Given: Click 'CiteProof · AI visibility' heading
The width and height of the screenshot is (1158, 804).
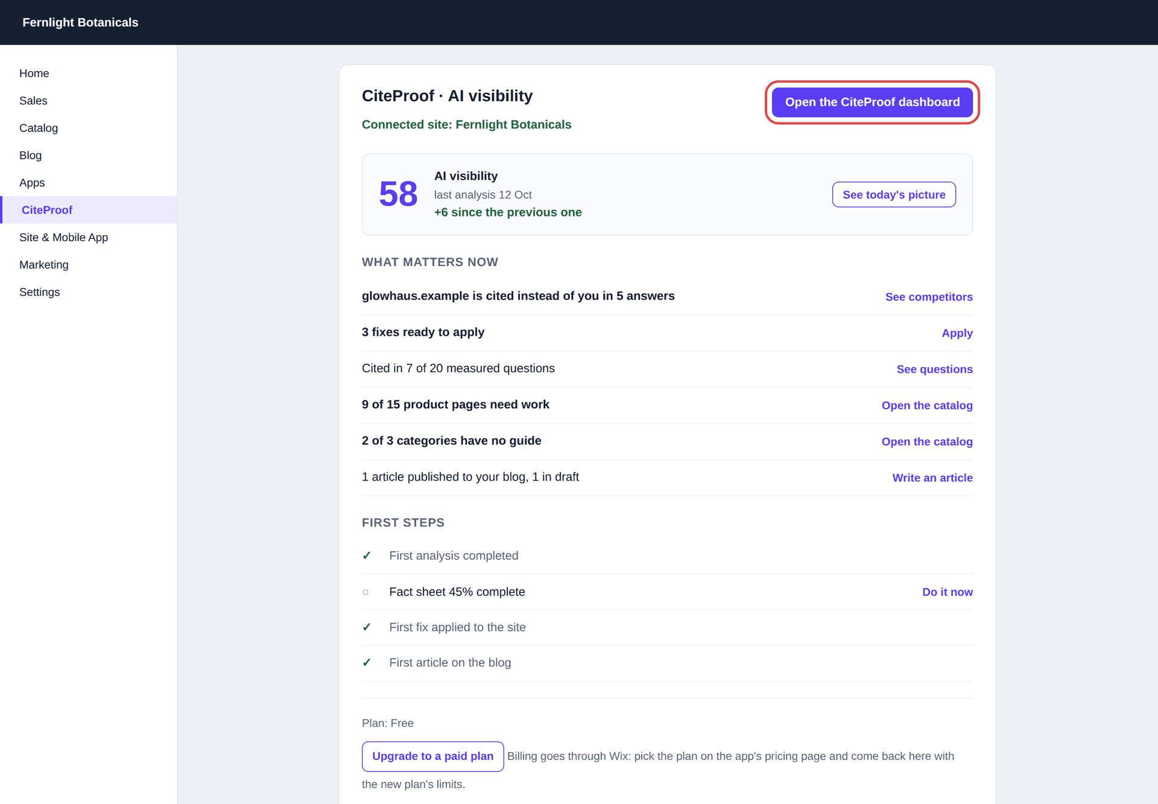Looking at the screenshot, I should (448, 96).
